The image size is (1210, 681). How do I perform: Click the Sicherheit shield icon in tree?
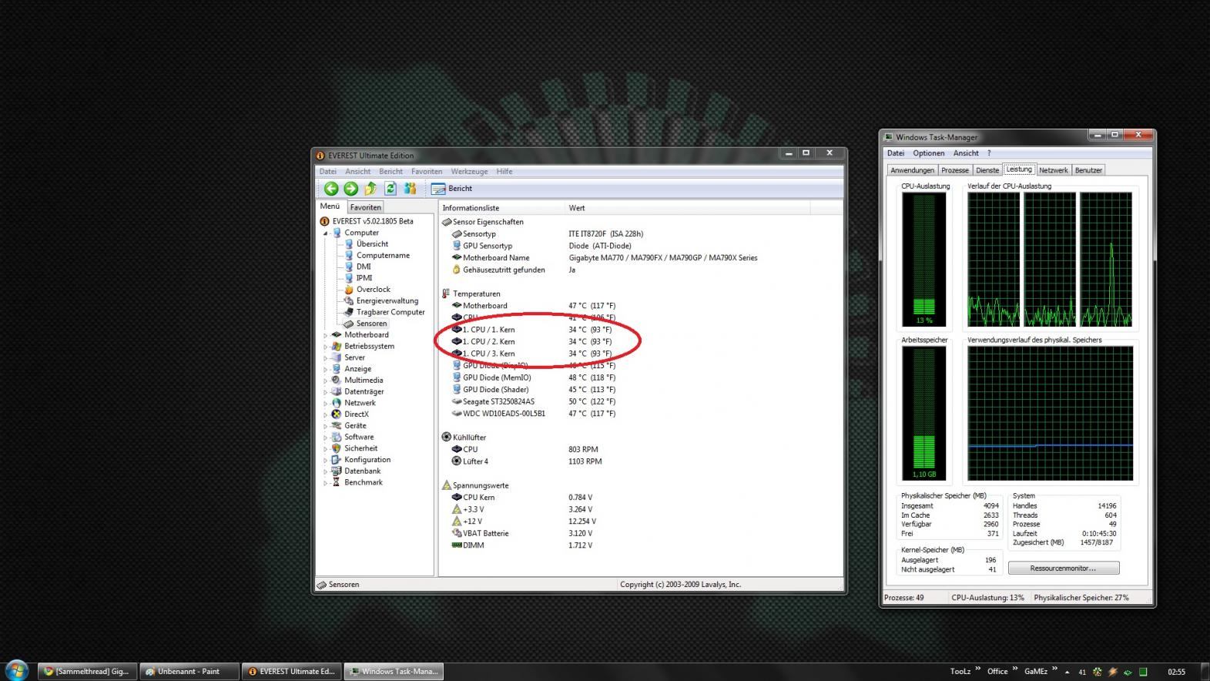coord(337,448)
